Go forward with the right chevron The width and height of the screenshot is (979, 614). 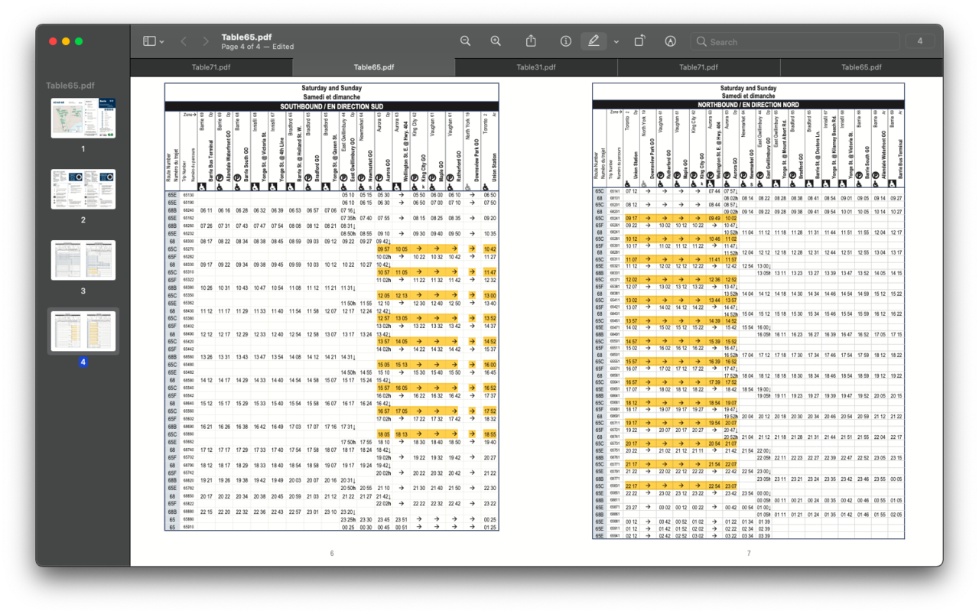point(205,41)
